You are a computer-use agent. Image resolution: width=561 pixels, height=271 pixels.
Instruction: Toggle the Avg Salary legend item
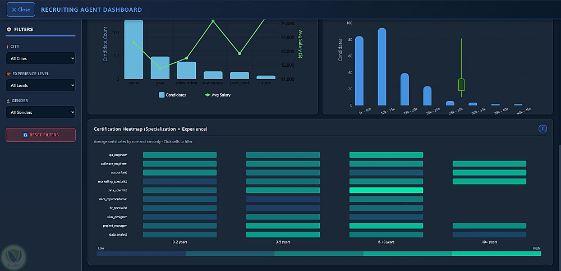[x=218, y=95]
